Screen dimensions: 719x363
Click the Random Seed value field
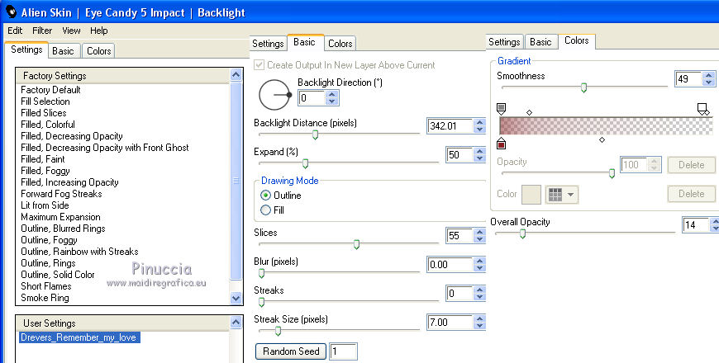coord(343,351)
